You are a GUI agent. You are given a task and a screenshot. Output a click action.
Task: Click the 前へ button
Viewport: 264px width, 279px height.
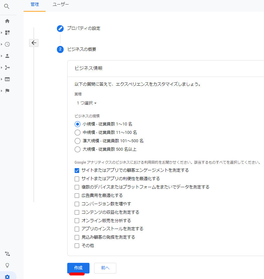[x=105, y=268]
